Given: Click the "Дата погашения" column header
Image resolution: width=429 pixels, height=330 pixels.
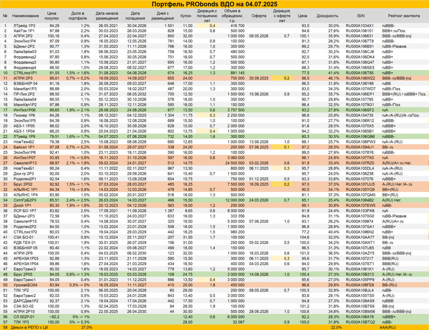Looking at the screenshot, I should [135, 16].
